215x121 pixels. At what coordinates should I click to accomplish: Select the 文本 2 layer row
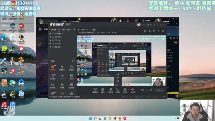[62, 37]
